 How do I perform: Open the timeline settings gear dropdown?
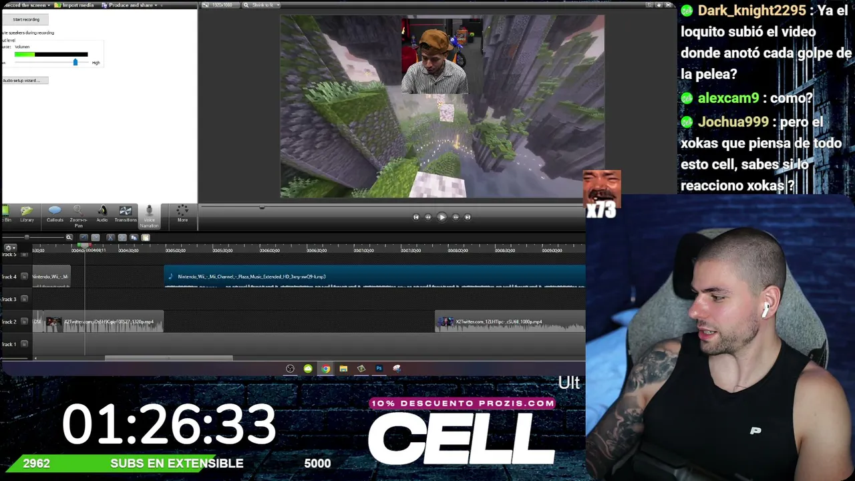[10, 248]
